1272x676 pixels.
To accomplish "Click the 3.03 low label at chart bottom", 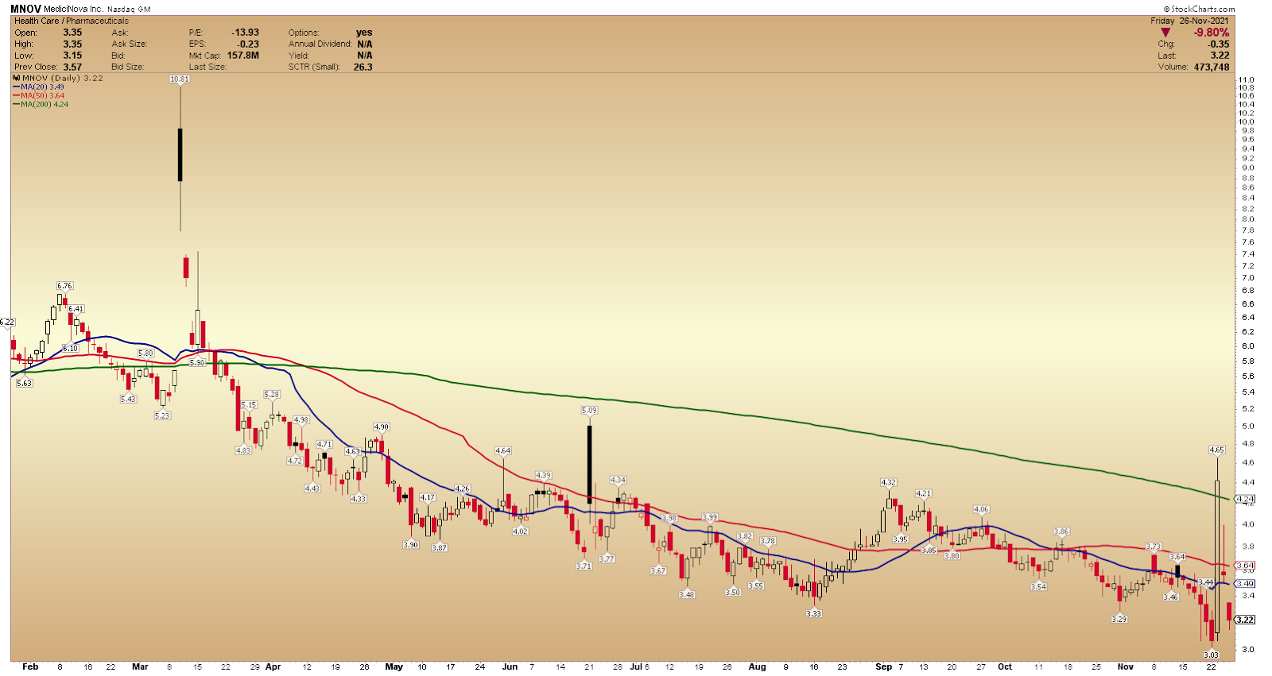I will (x=1211, y=655).
